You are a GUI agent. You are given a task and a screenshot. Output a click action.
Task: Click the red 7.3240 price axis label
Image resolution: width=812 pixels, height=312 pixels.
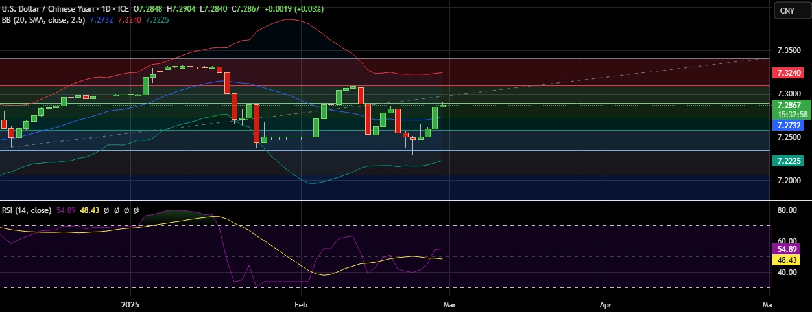(789, 73)
